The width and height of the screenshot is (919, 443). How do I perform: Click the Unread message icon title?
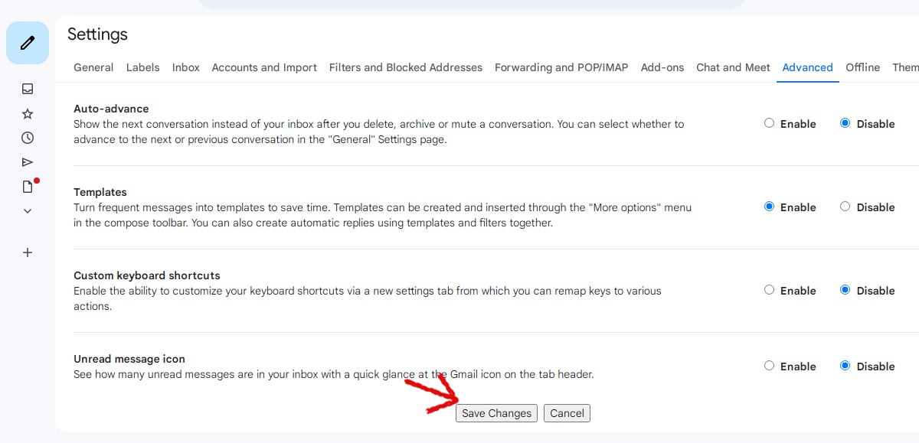pos(129,359)
